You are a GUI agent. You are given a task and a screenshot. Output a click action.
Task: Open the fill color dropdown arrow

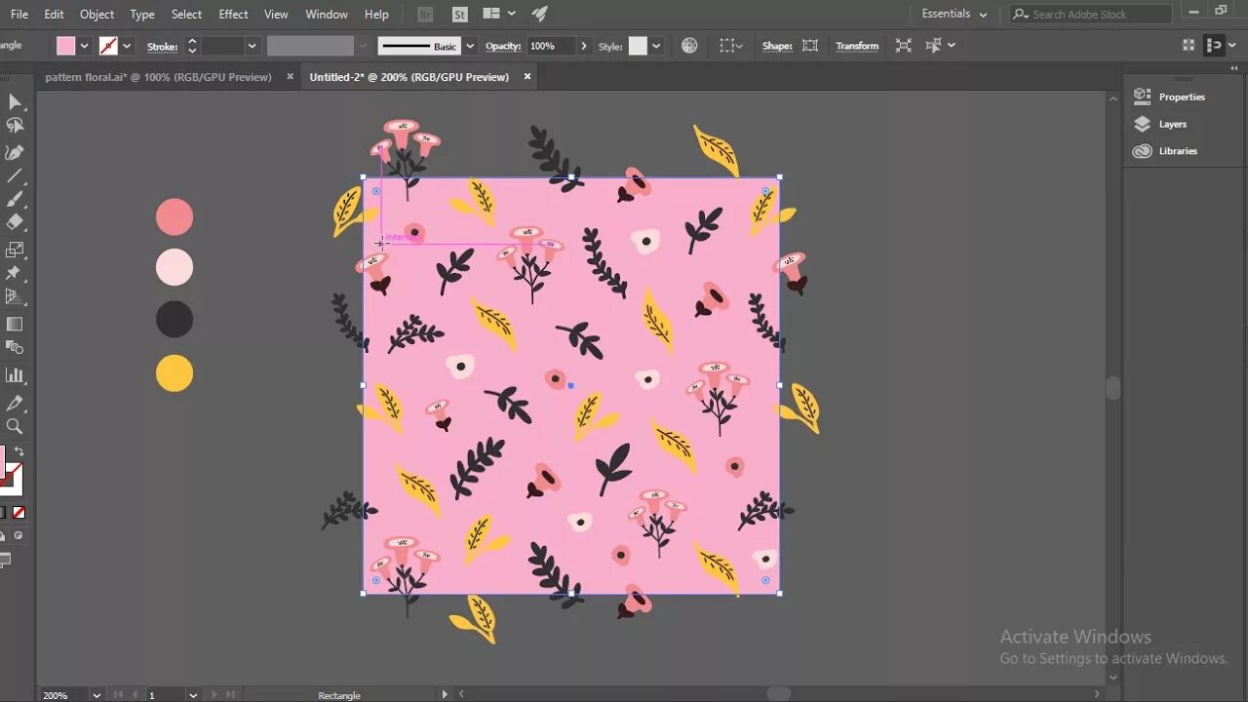coord(85,46)
